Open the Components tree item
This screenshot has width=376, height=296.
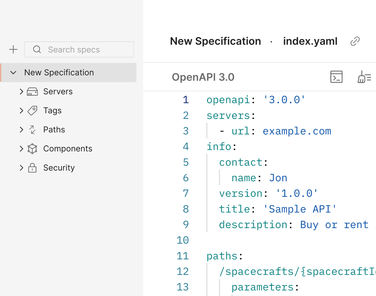click(x=68, y=149)
